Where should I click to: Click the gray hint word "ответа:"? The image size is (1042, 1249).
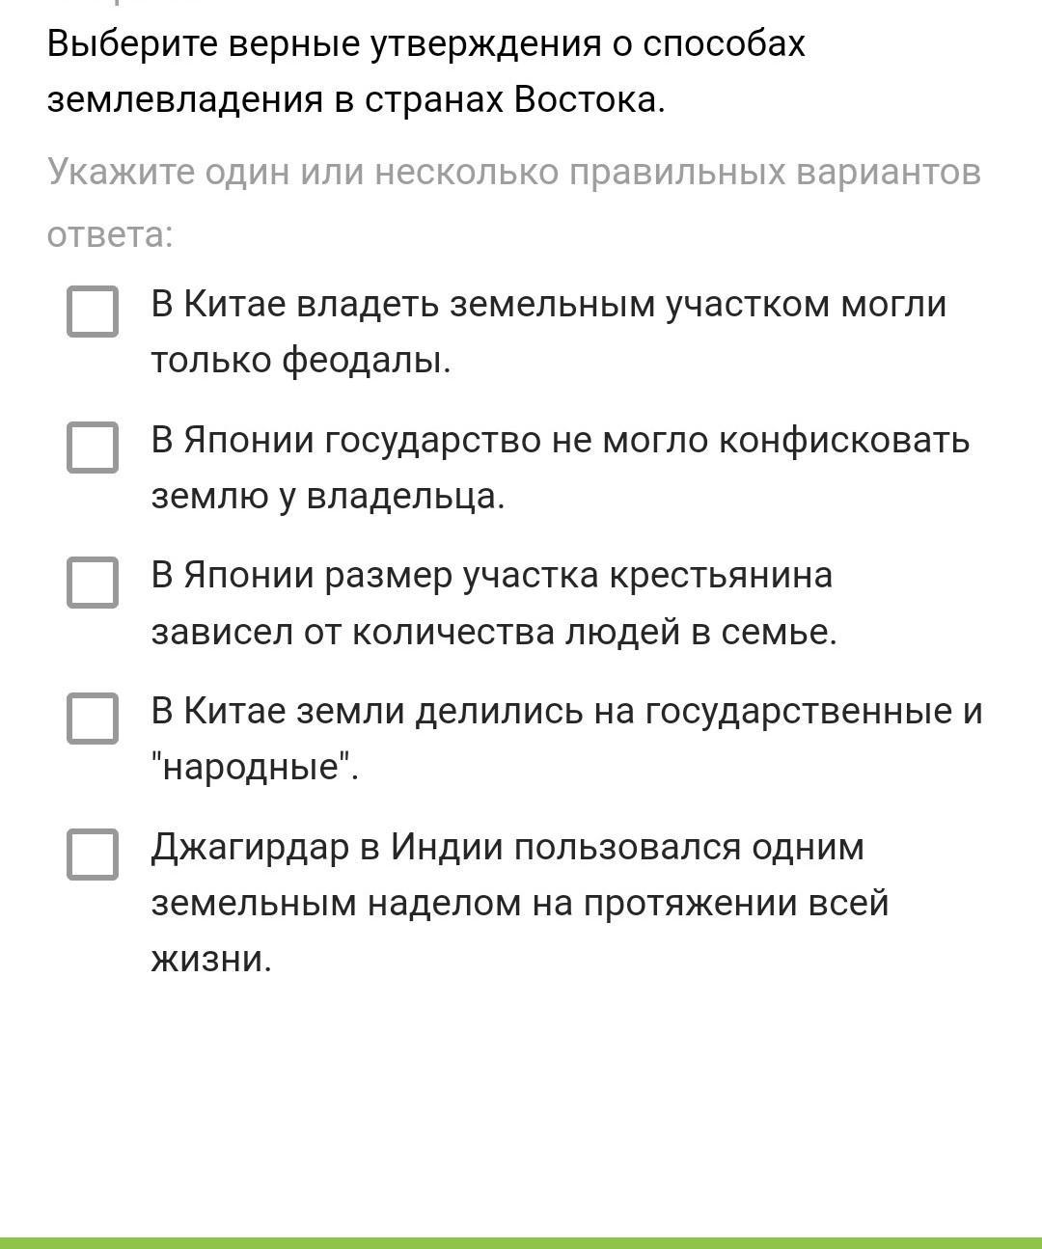coord(110,234)
